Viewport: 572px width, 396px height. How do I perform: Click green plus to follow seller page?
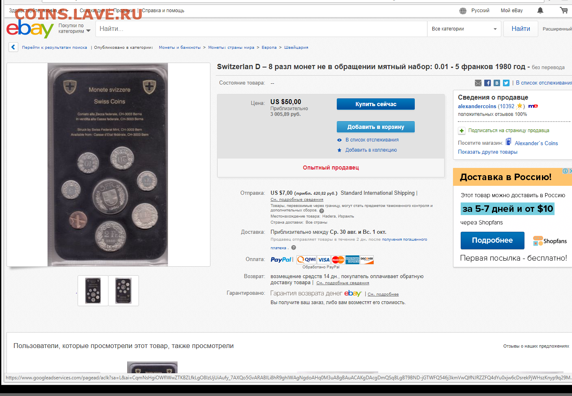(x=461, y=131)
